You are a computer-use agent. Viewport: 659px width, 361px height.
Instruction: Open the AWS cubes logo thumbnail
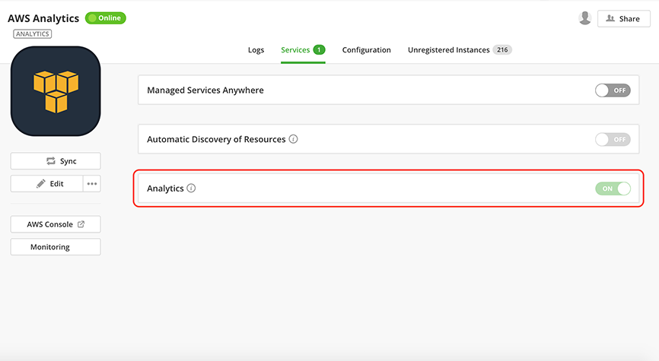[56, 91]
